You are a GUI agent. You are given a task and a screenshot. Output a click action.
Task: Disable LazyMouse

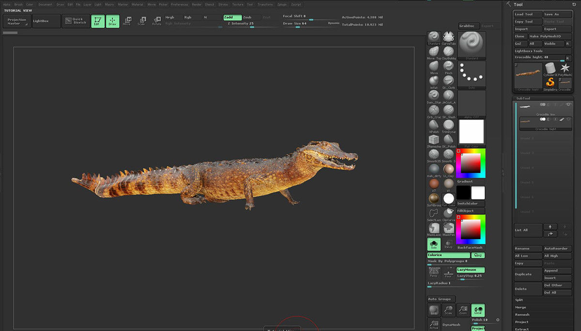coord(471,270)
